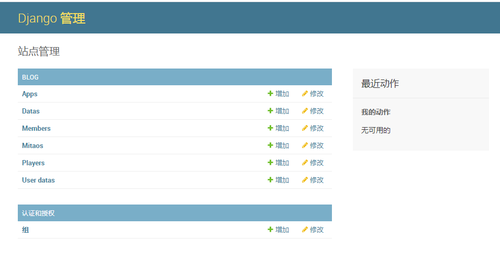Click the green plus icon in Apps row
500x272 pixels.
270,93
